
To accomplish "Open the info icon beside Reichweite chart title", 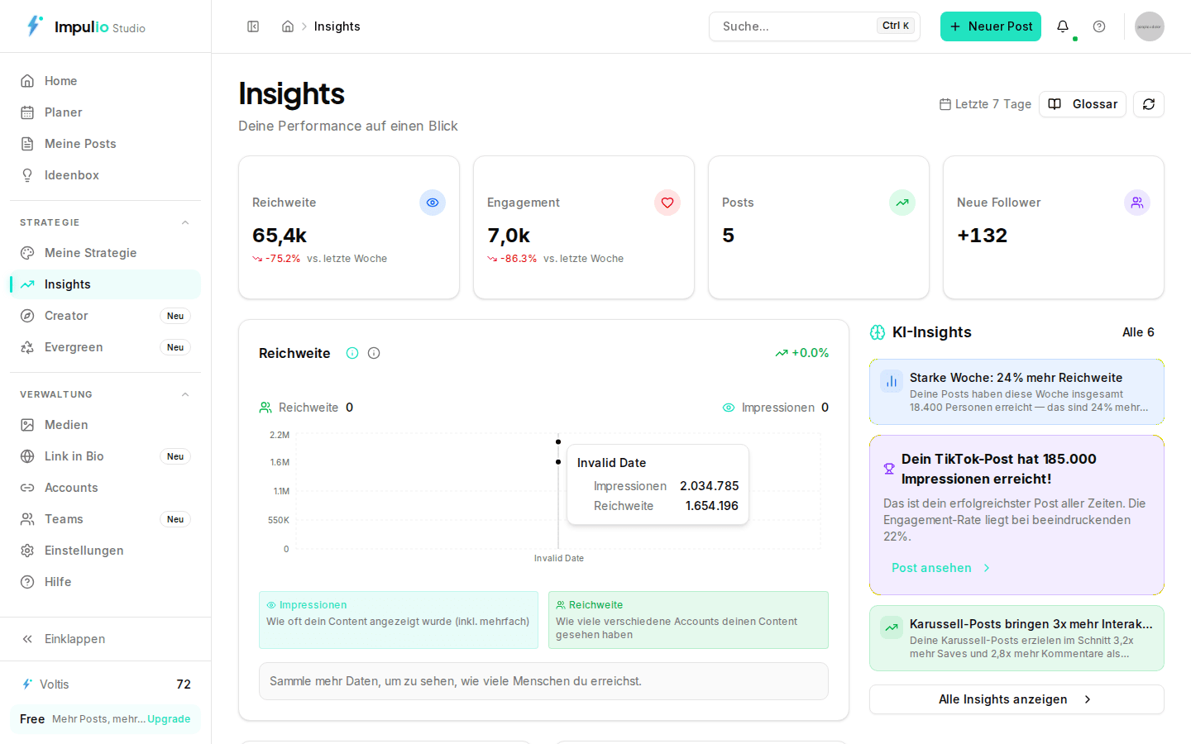I will [352, 353].
